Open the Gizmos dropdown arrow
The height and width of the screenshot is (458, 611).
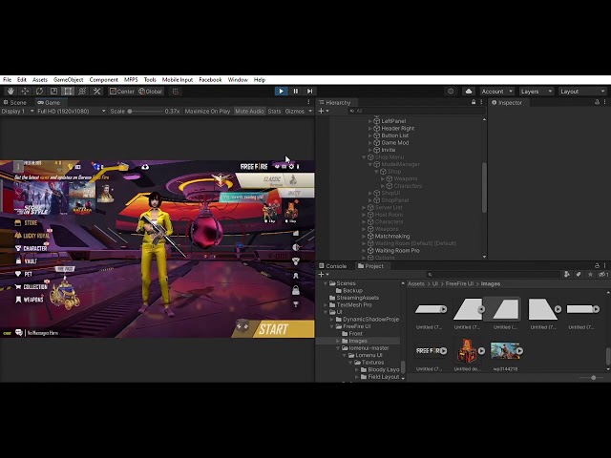tap(310, 111)
